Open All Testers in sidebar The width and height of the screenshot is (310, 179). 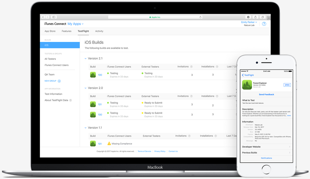(50, 59)
